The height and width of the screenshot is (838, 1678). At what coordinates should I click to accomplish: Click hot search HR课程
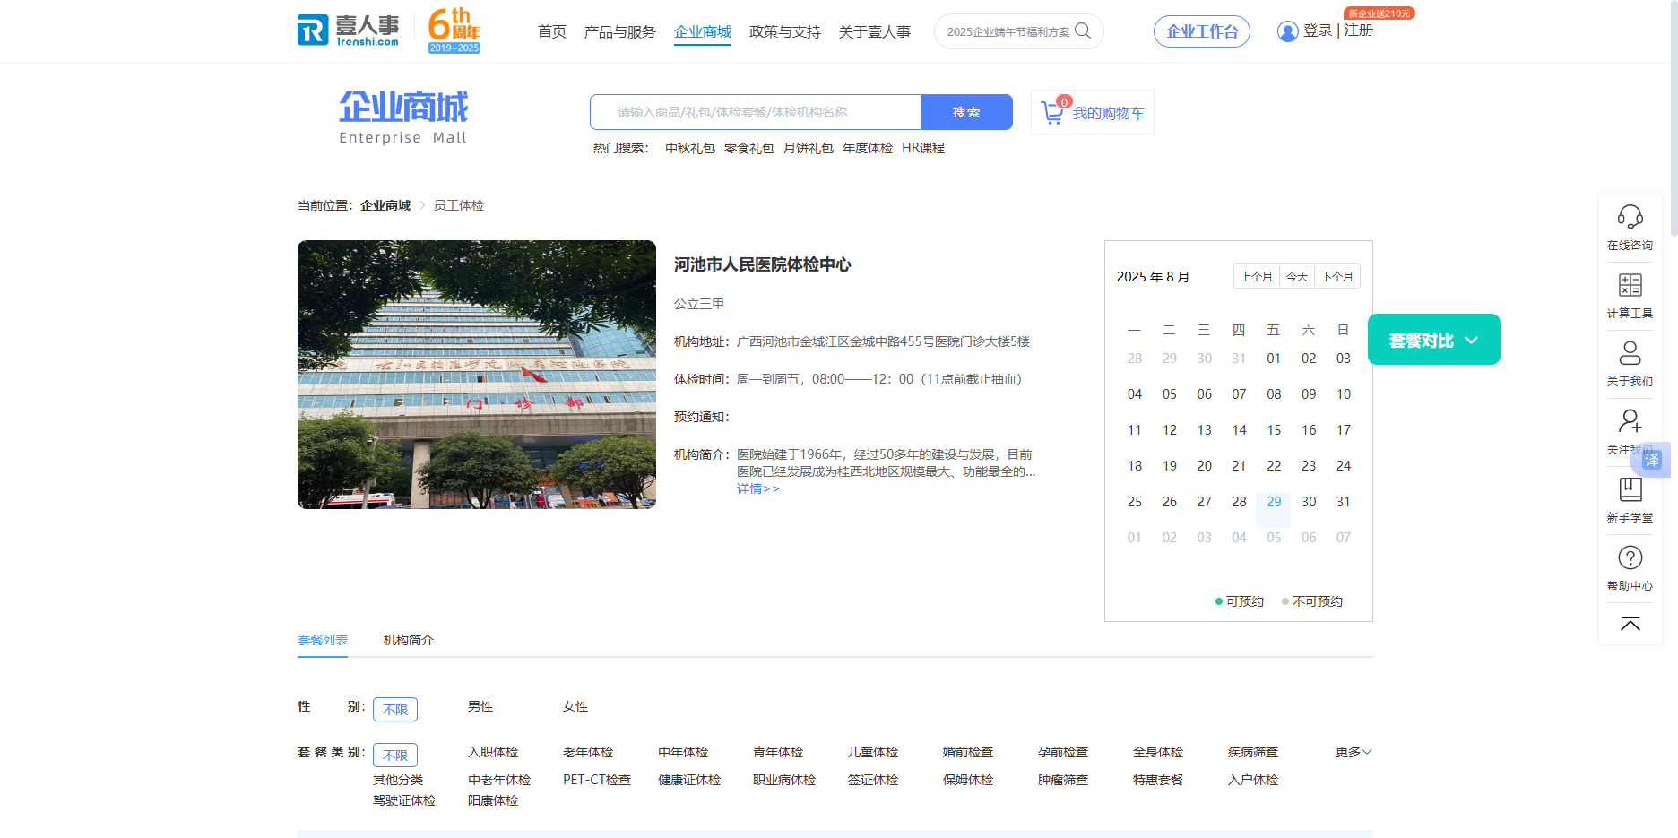point(923,148)
